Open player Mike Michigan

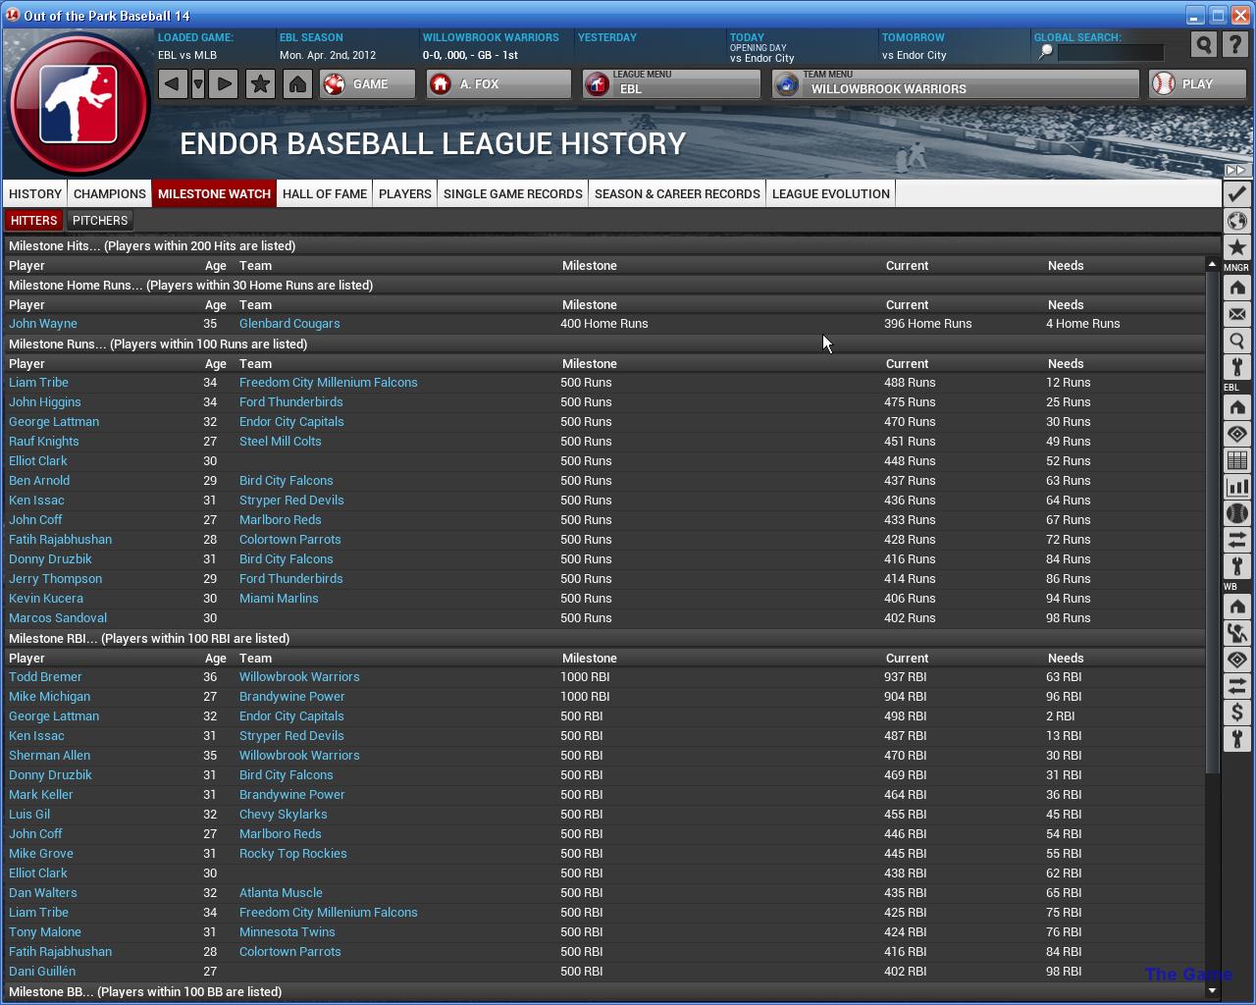[49, 697]
